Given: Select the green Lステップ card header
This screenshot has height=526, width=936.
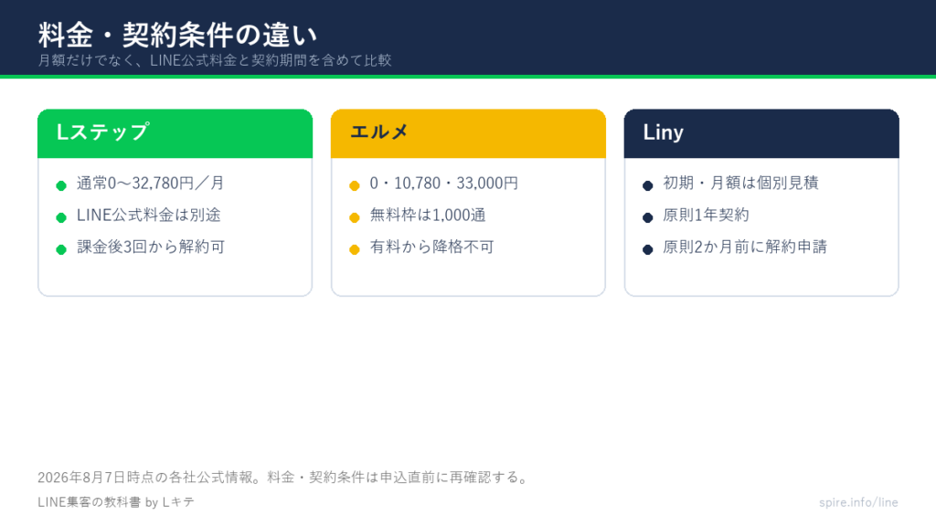Looking at the screenshot, I should 175,133.
